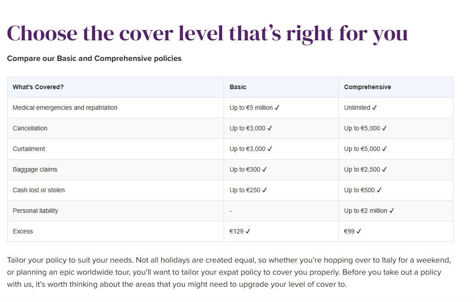
Task: Click the Compare Basic and Comprehensive subheading
Action: [94, 58]
